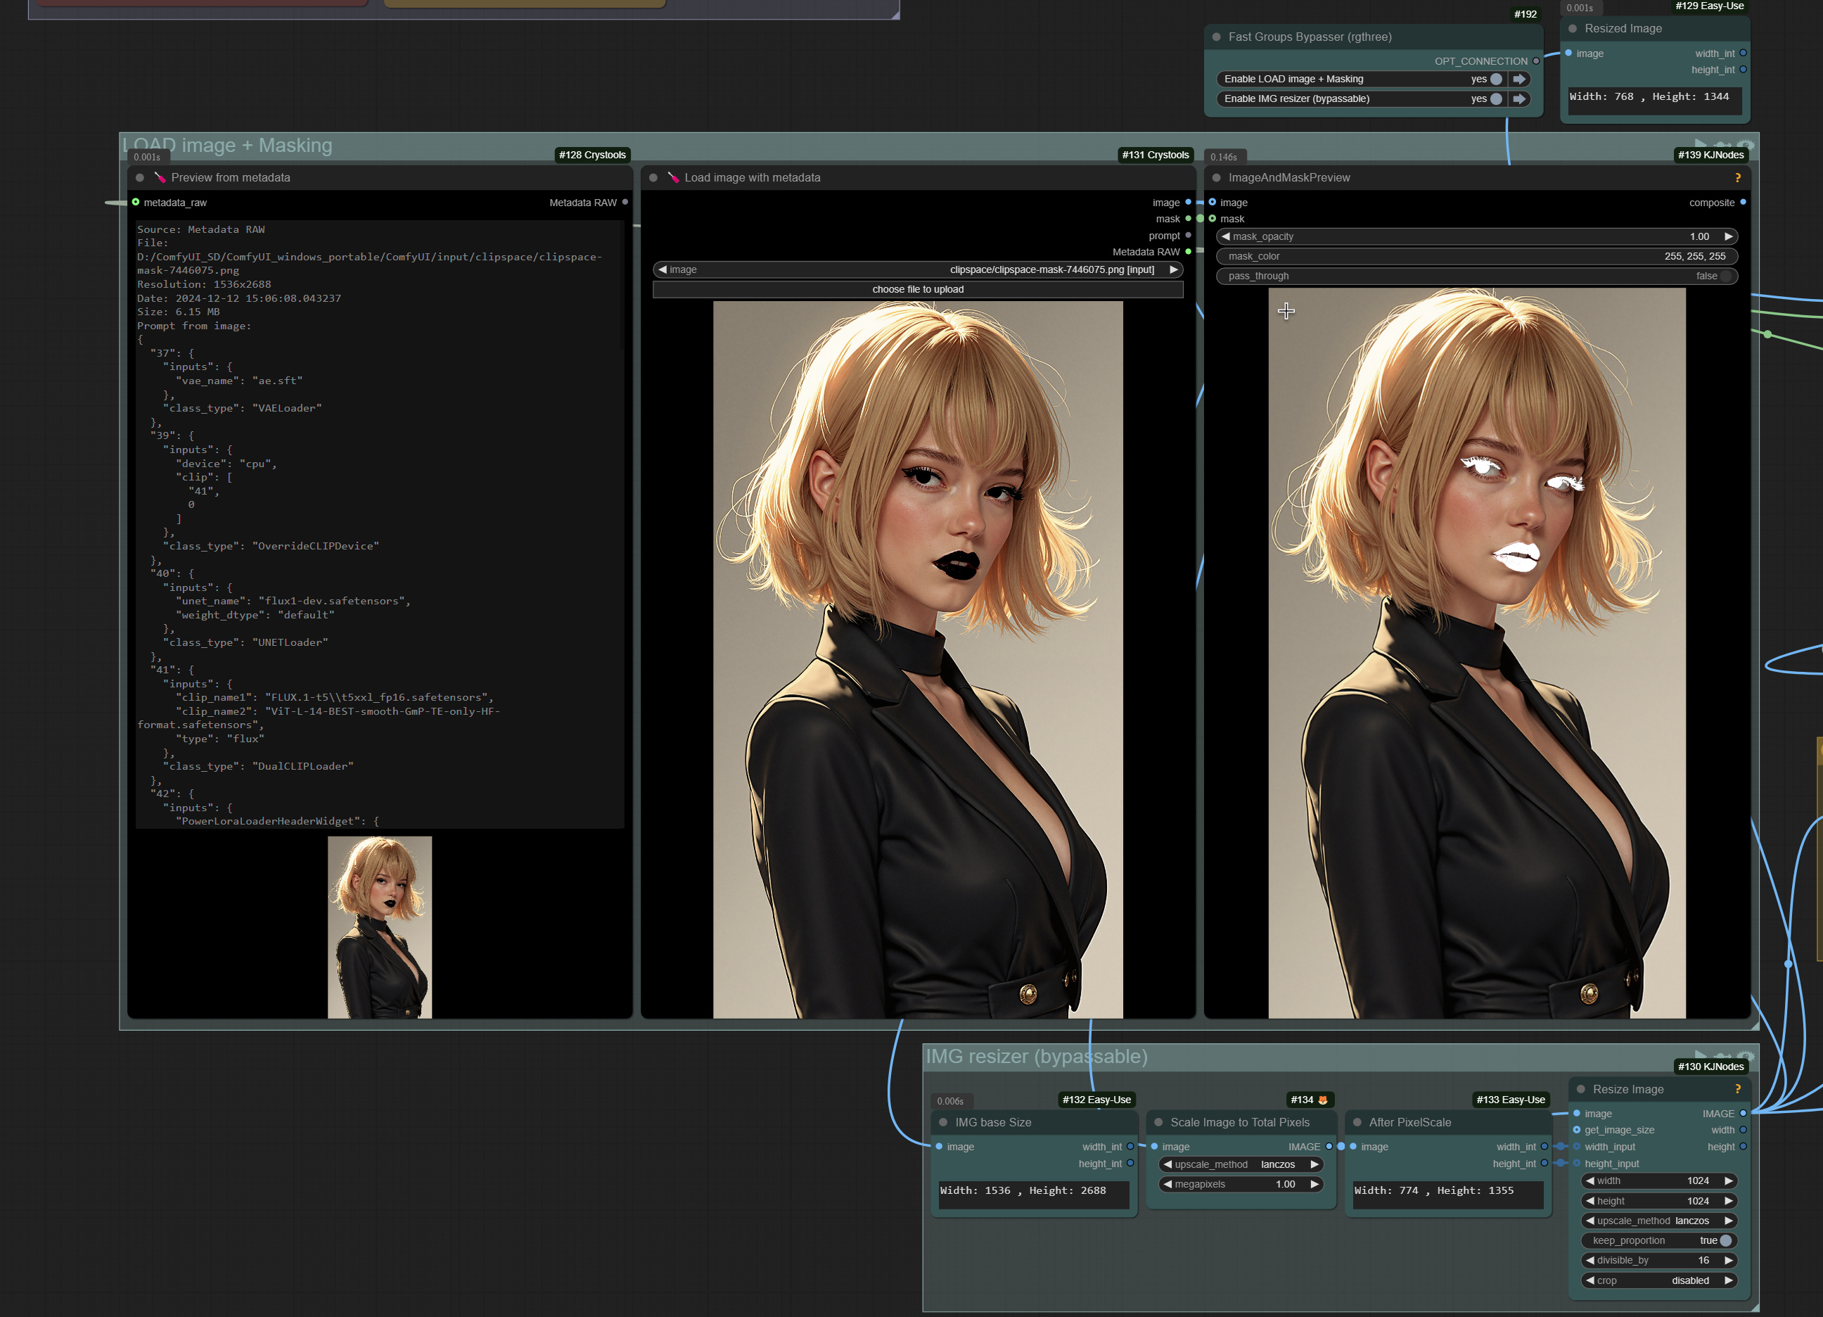Click the wand icon on Load image with metadata title
Screen dimensions: 1823x1317
pos(674,178)
